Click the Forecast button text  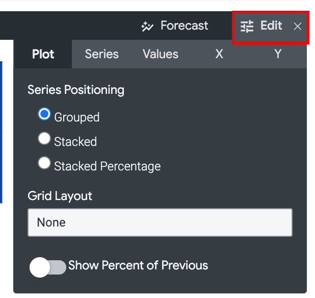point(184,26)
